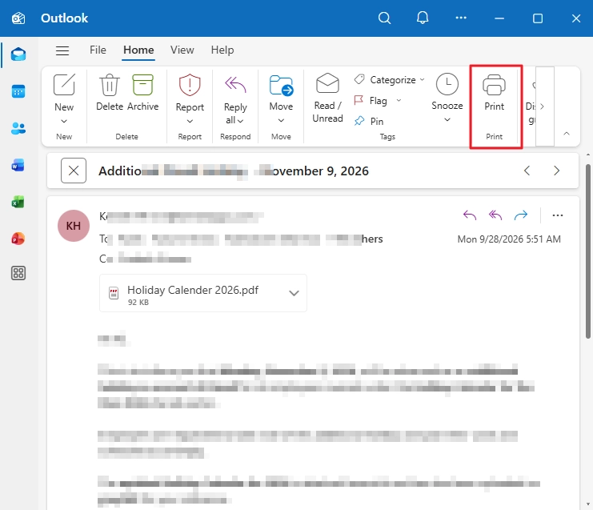The image size is (593, 510).
Task: Archive the current message
Action: [x=142, y=92]
